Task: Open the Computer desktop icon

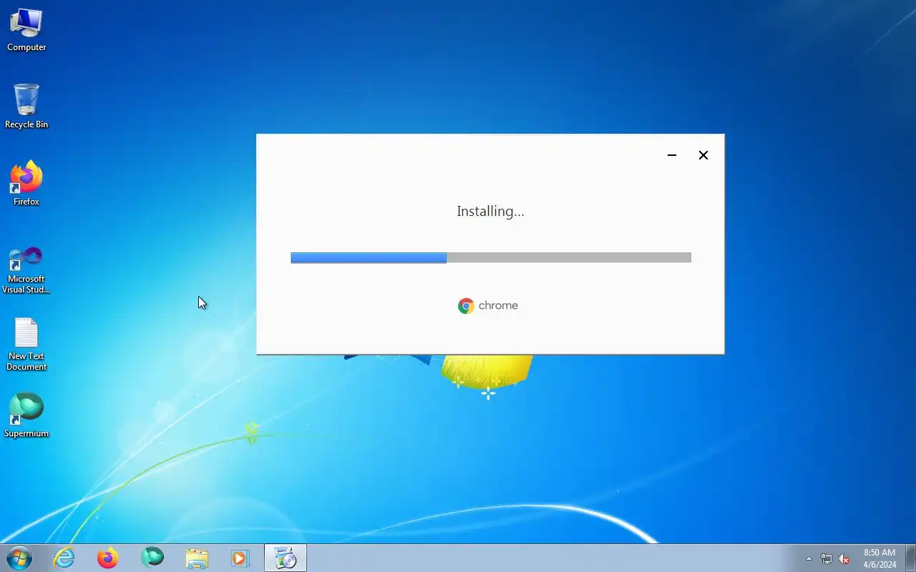Action: point(26,30)
